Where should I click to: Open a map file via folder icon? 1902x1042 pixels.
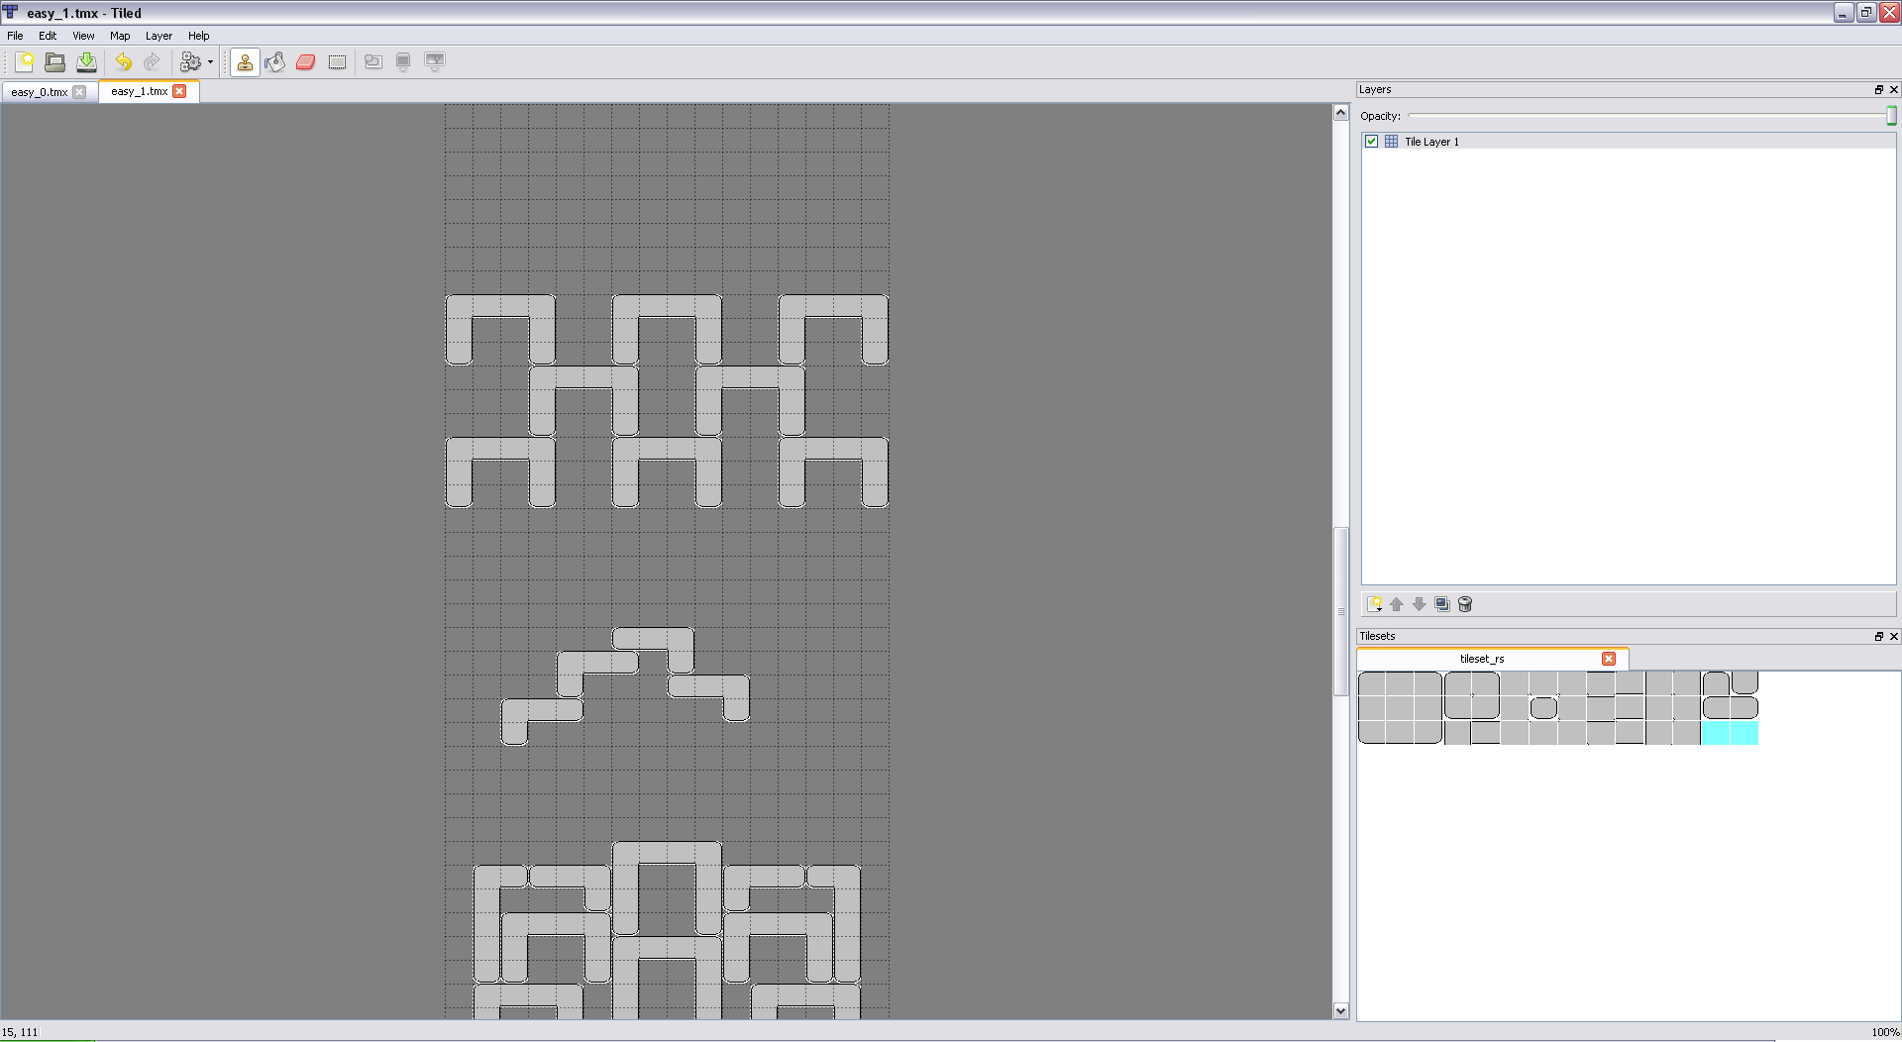55,62
